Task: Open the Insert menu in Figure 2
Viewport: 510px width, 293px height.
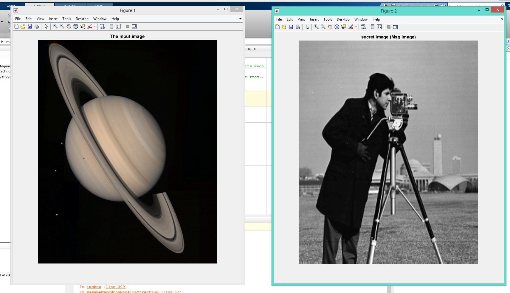Action: pyautogui.click(x=314, y=19)
